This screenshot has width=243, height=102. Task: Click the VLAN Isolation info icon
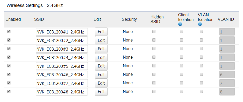point(200,24)
